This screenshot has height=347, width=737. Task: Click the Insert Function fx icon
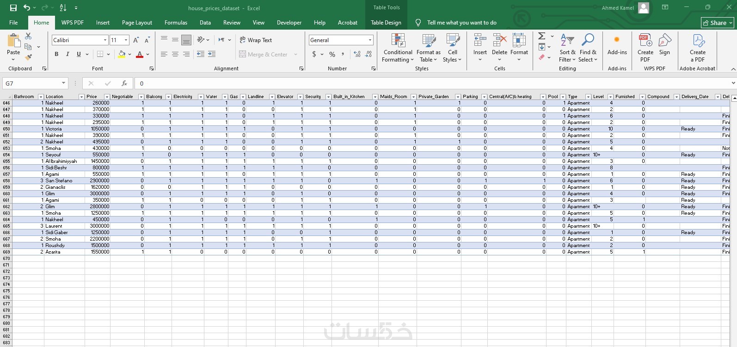pyautogui.click(x=124, y=83)
